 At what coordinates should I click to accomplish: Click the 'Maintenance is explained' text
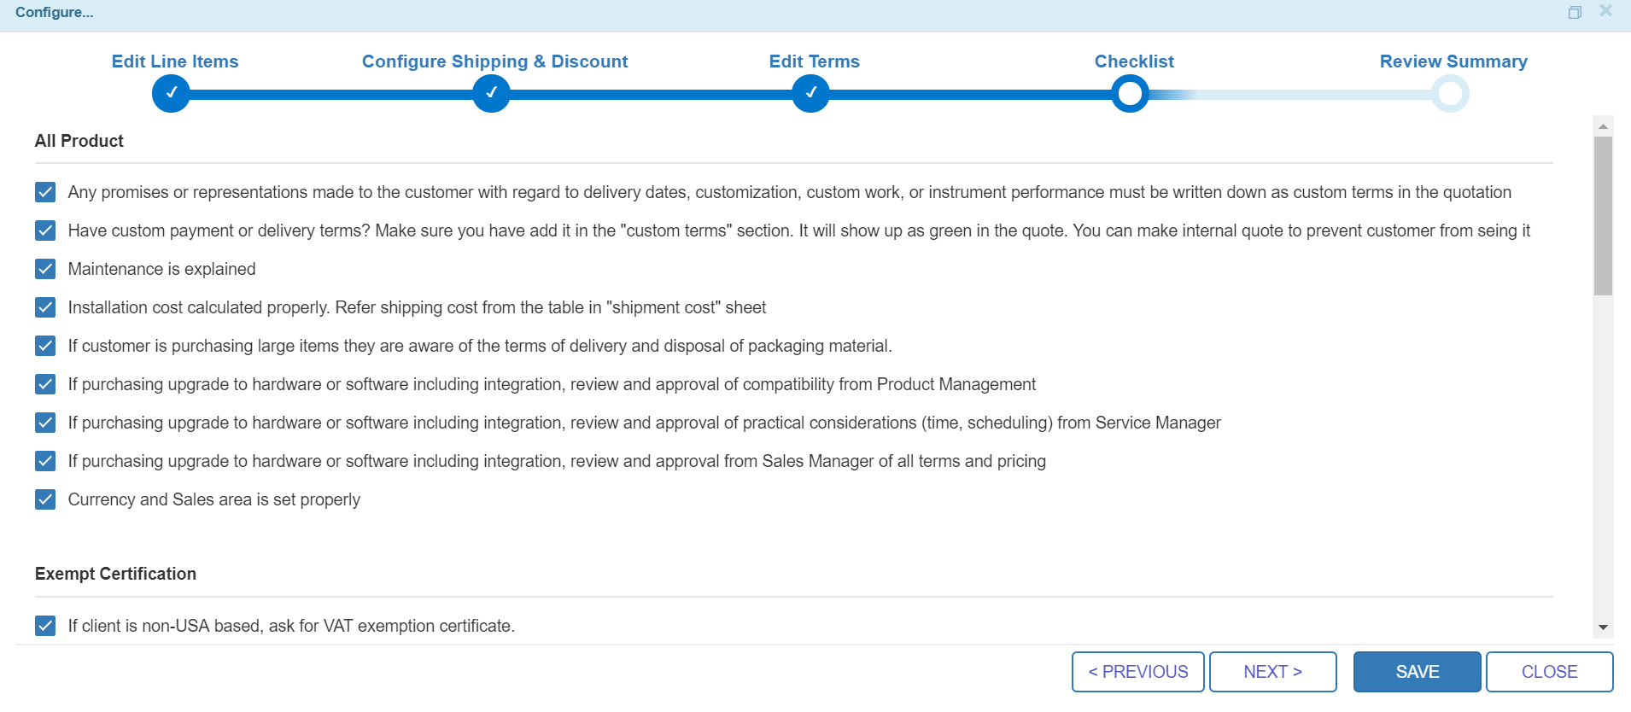click(162, 269)
